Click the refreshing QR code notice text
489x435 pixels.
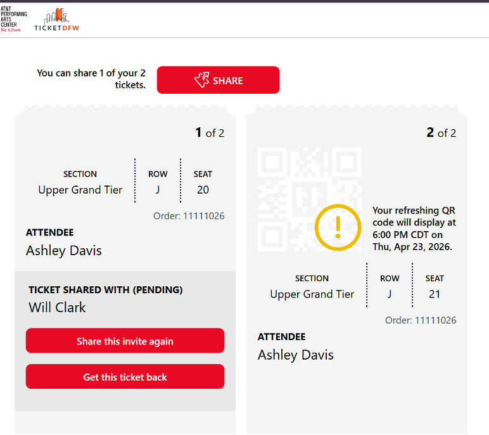click(414, 229)
